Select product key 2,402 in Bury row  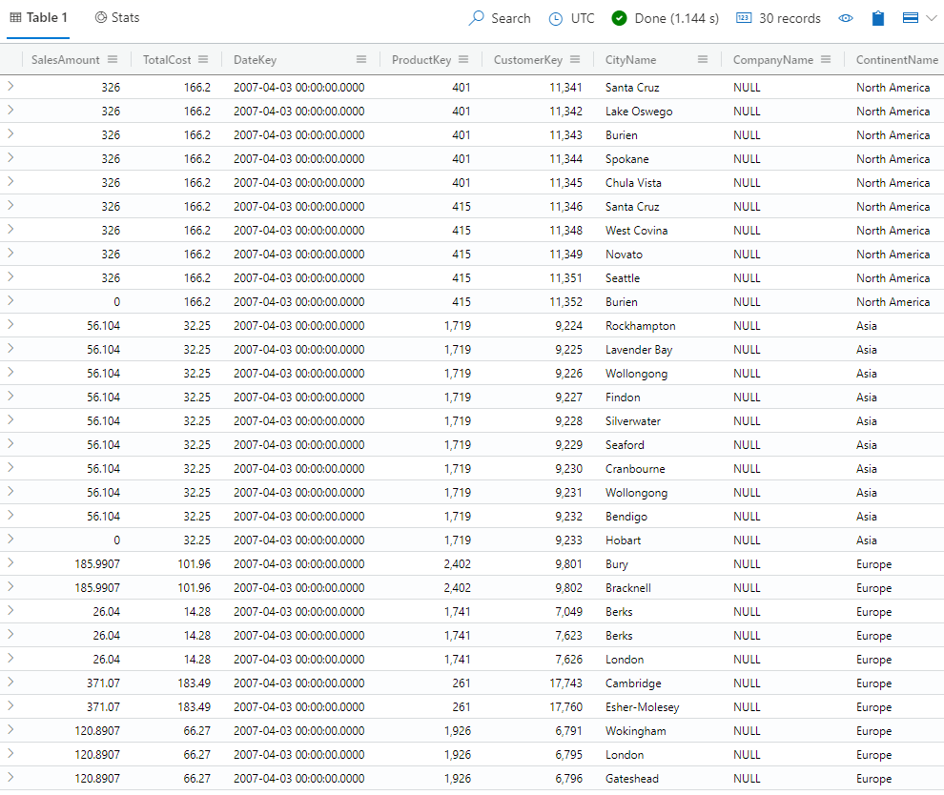click(x=457, y=564)
